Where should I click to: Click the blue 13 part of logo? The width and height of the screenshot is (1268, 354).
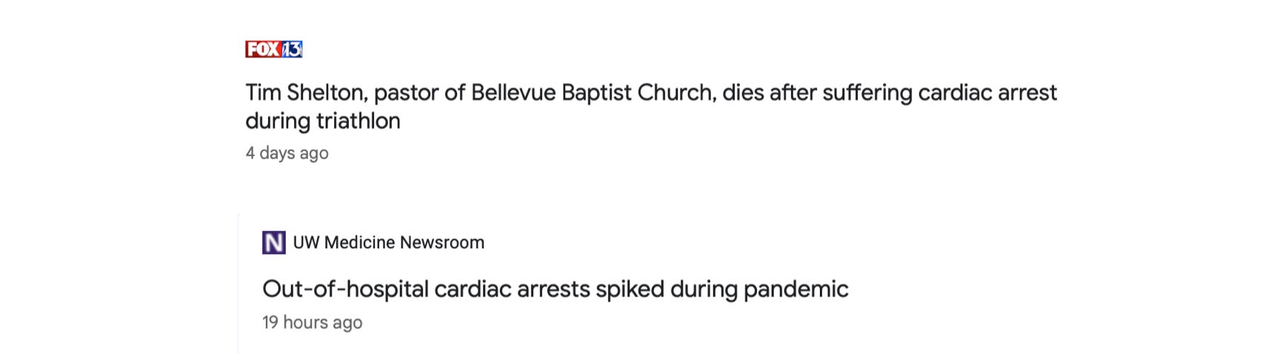tap(292, 49)
